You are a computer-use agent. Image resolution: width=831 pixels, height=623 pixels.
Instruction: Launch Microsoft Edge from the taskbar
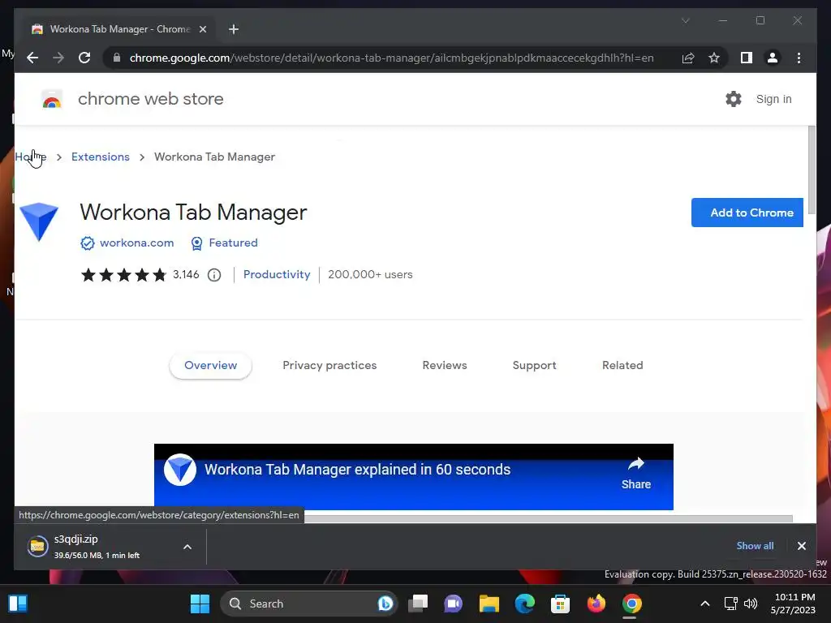[x=525, y=604]
